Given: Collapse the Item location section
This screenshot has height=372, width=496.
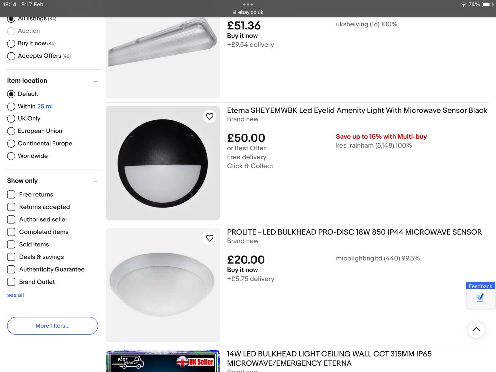Looking at the screenshot, I should 95,81.
